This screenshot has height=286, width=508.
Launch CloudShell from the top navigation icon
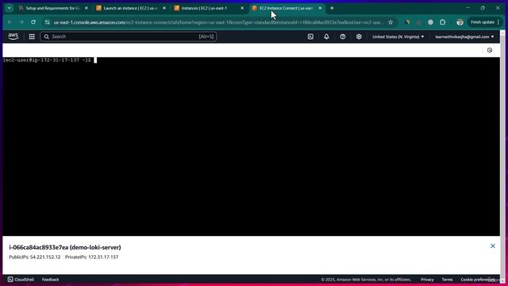310,37
